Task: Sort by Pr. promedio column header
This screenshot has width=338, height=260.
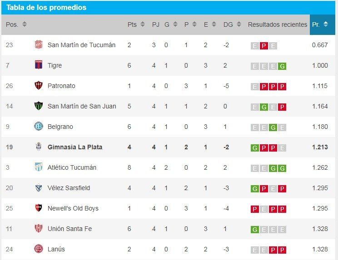Action: 322,25
